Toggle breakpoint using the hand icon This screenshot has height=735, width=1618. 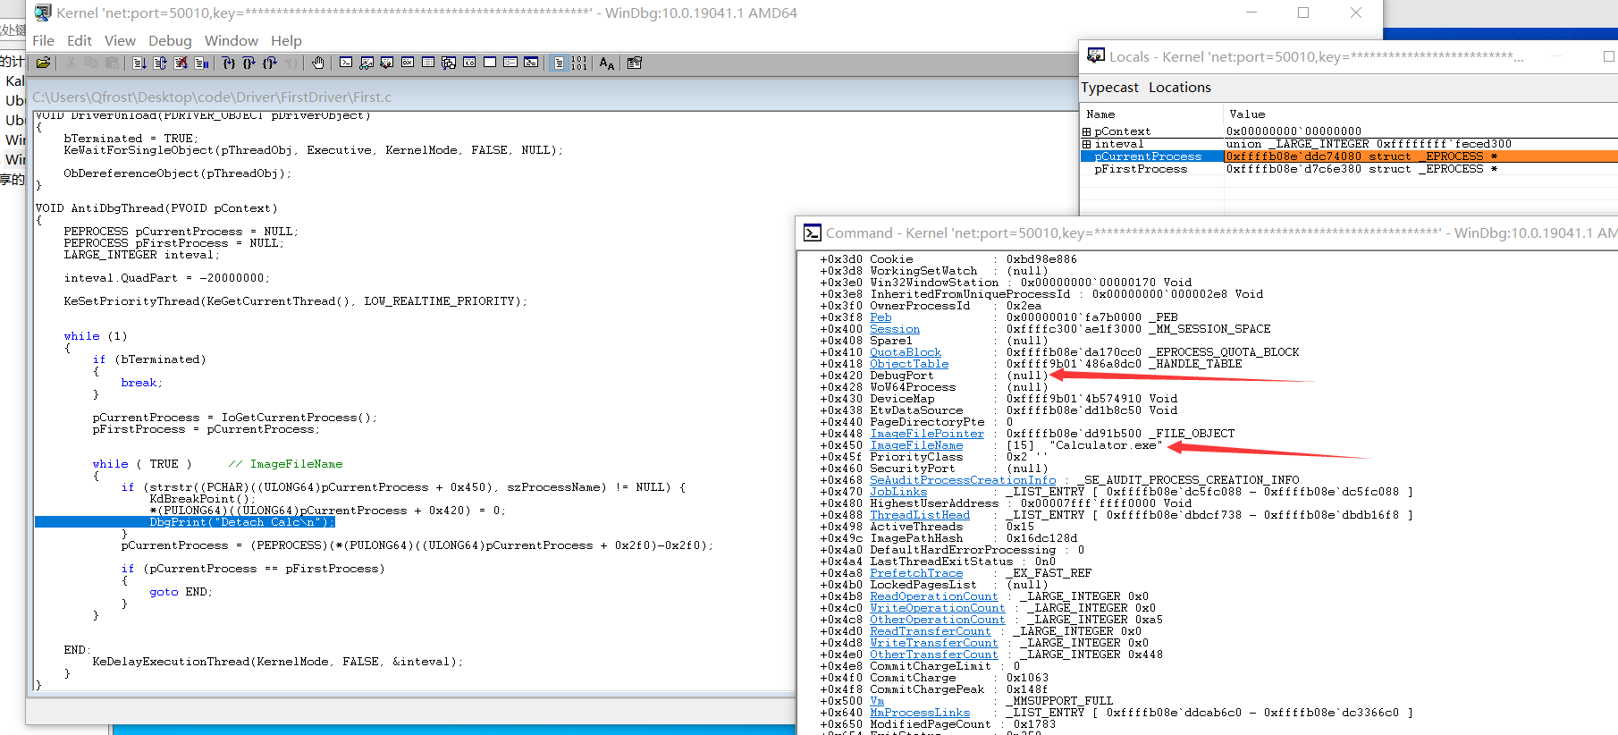[318, 63]
